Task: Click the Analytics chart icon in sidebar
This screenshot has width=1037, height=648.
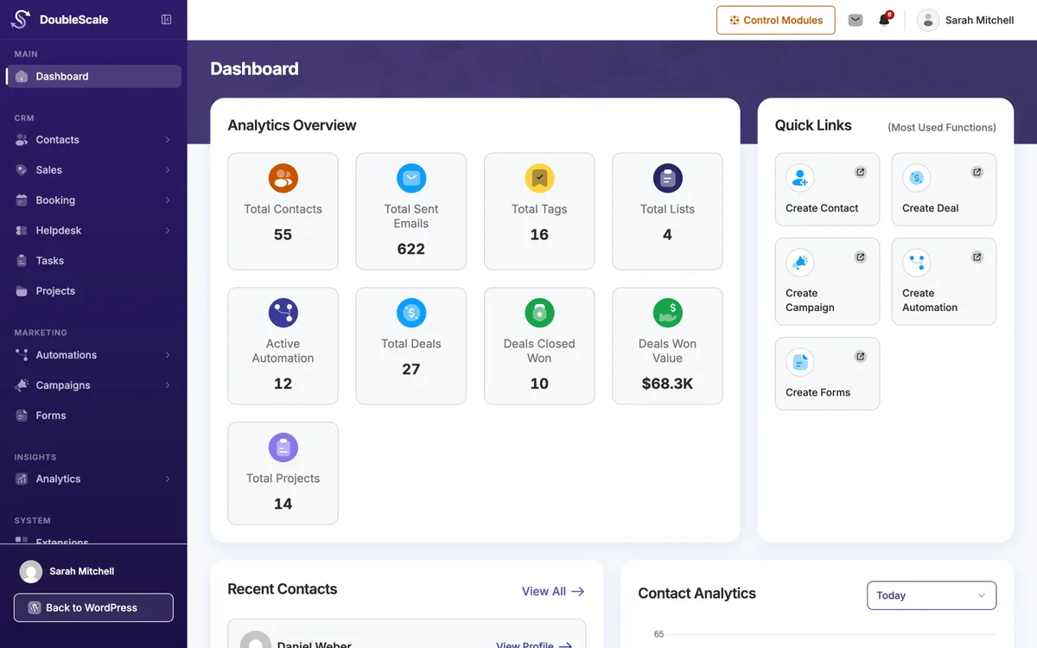Action: pos(22,479)
